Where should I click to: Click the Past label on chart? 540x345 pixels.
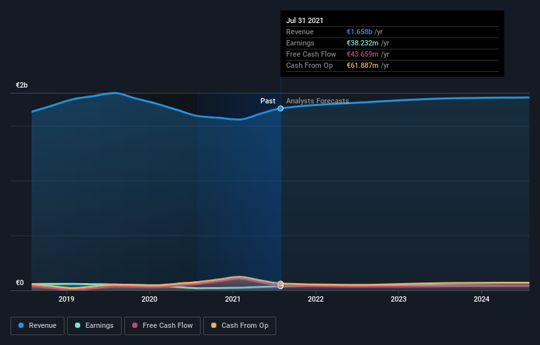coord(268,101)
